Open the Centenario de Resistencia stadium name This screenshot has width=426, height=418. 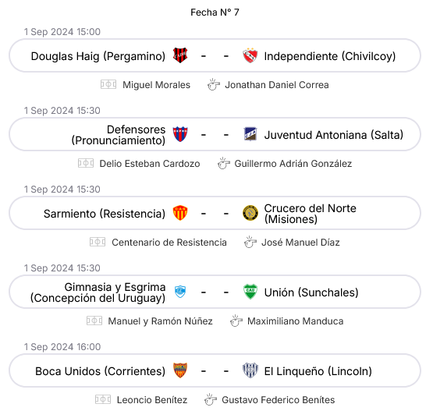tap(169, 243)
